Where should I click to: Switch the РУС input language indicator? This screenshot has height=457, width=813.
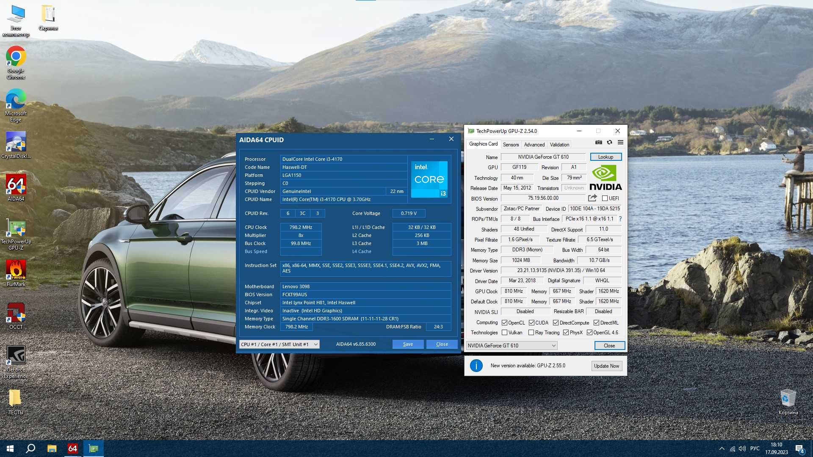pos(755,449)
